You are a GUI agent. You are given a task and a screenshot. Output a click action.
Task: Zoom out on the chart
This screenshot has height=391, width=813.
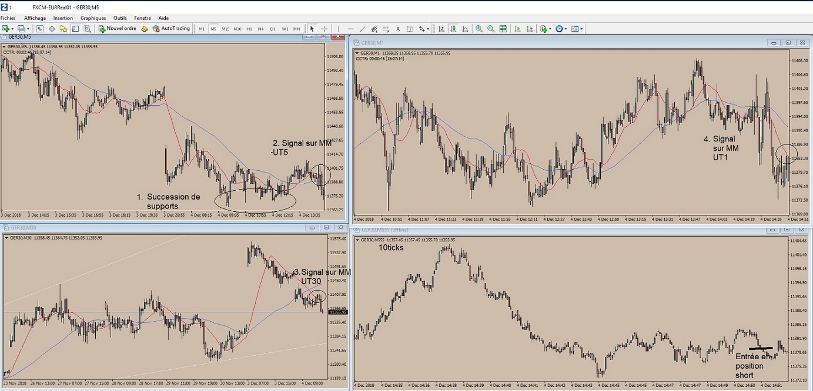[491, 29]
